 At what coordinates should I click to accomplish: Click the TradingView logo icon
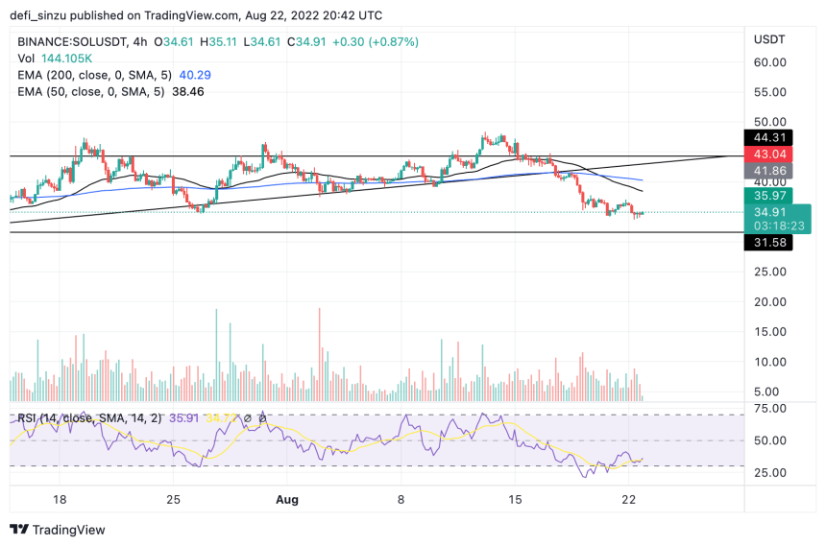point(19,529)
